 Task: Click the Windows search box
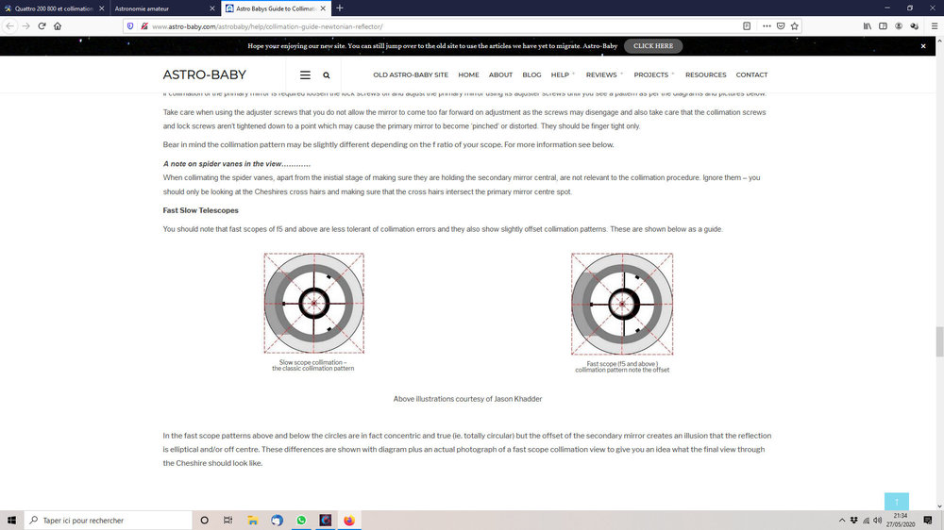pyautogui.click(x=109, y=521)
